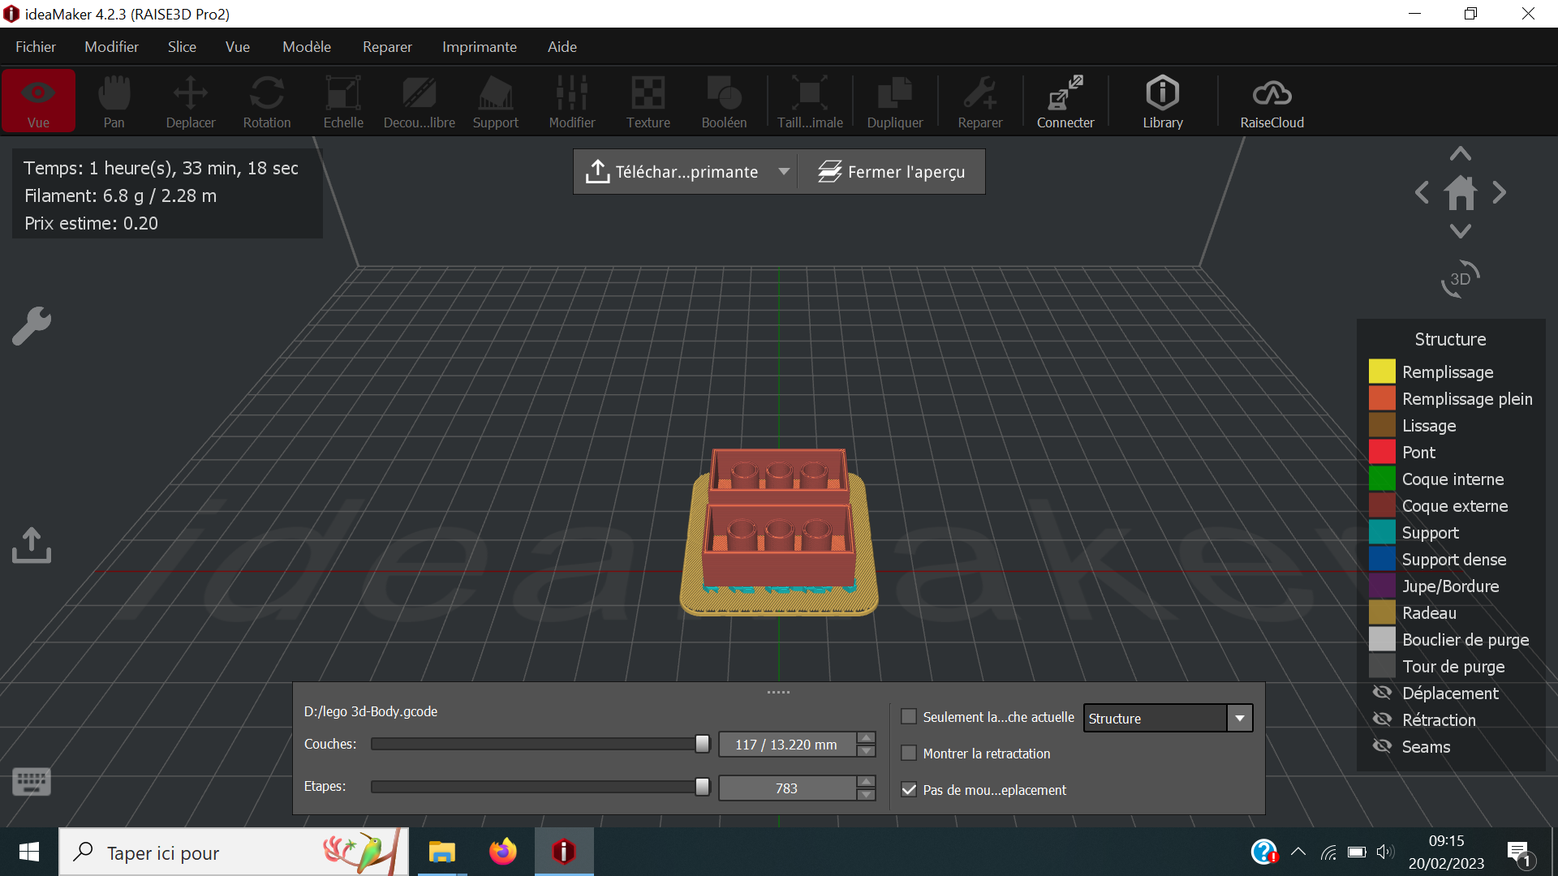Click the wrench settings icon on left
The width and height of the screenshot is (1558, 876).
[32, 326]
